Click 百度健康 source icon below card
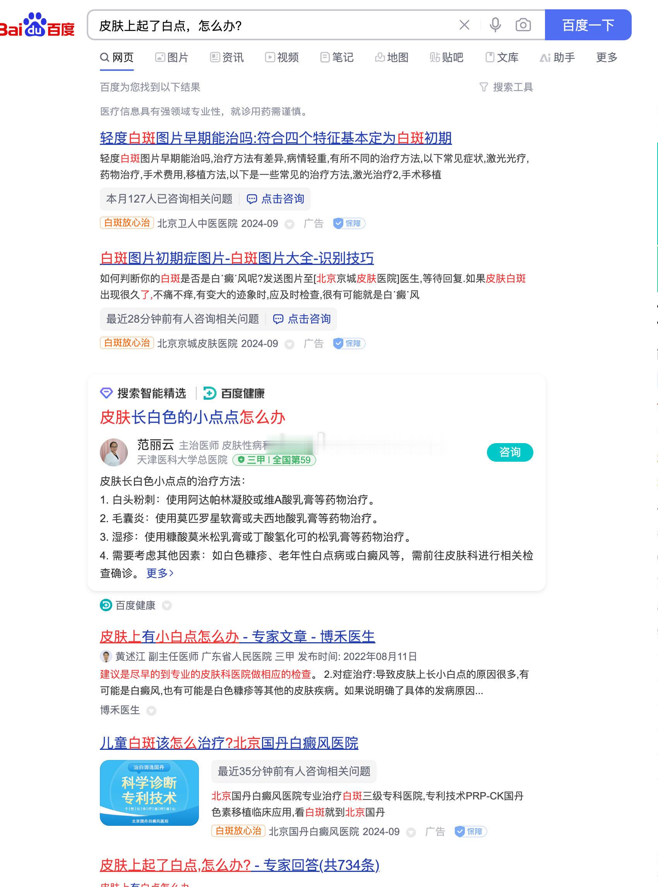658x887 pixels. click(x=106, y=605)
